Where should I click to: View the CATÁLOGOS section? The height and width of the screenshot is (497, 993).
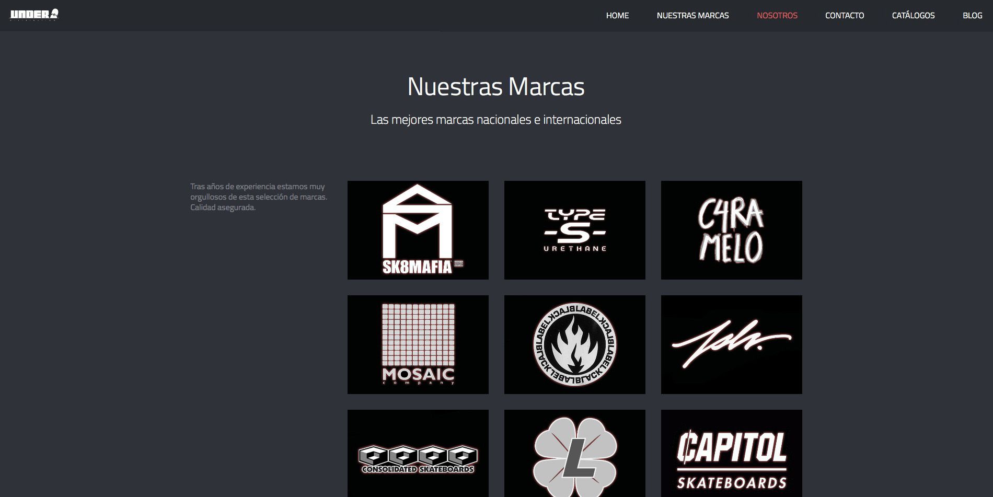click(x=913, y=16)
